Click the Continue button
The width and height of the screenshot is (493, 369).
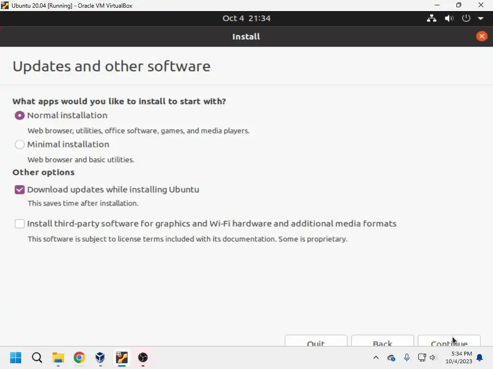[449, 341]
